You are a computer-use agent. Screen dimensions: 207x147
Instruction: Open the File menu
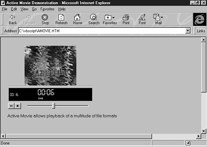click(x=5, y=9)
